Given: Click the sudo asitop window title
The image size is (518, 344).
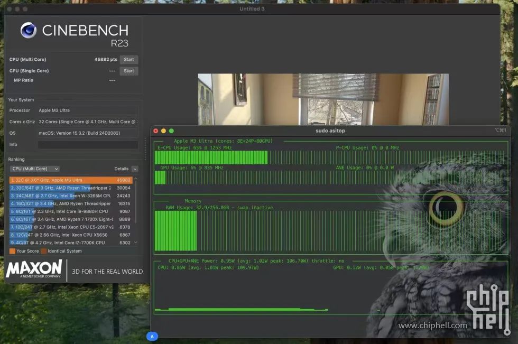Looking at the screenshot, I should [330, 131].
